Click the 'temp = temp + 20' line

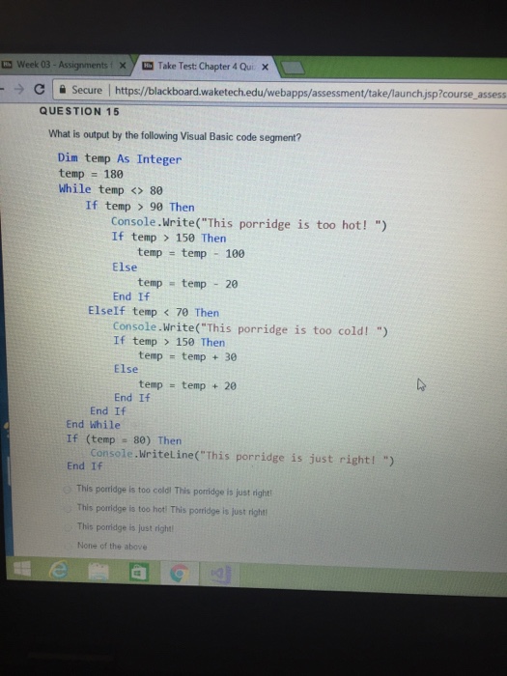pyautogui.click(x=187, y=385)
